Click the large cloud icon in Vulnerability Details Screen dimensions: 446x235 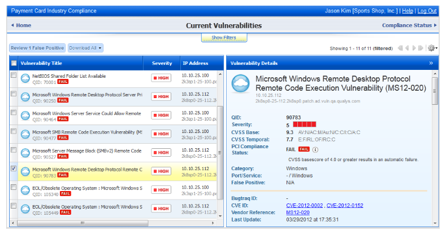241,83
